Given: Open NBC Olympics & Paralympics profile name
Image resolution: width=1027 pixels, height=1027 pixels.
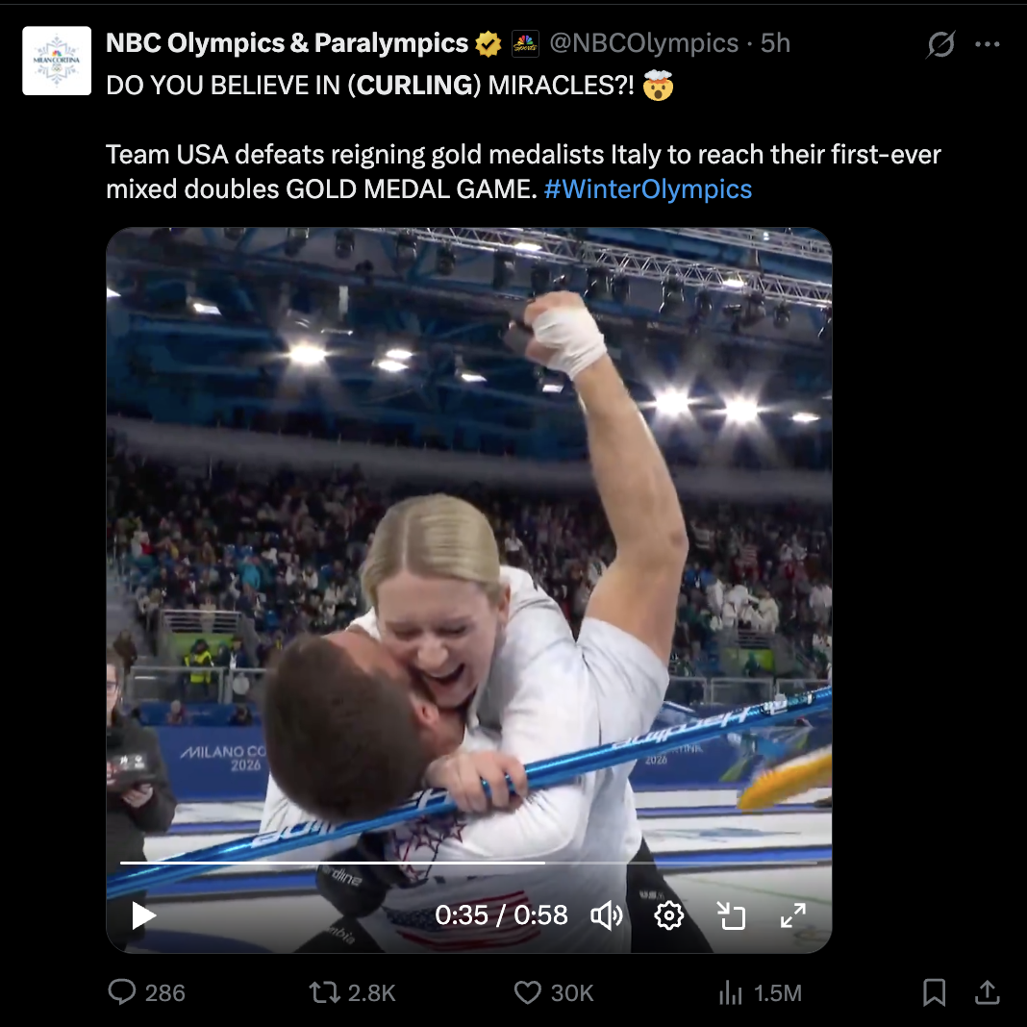Looking at the screenshot, I should pyautogui.click(x=287, y=43).
